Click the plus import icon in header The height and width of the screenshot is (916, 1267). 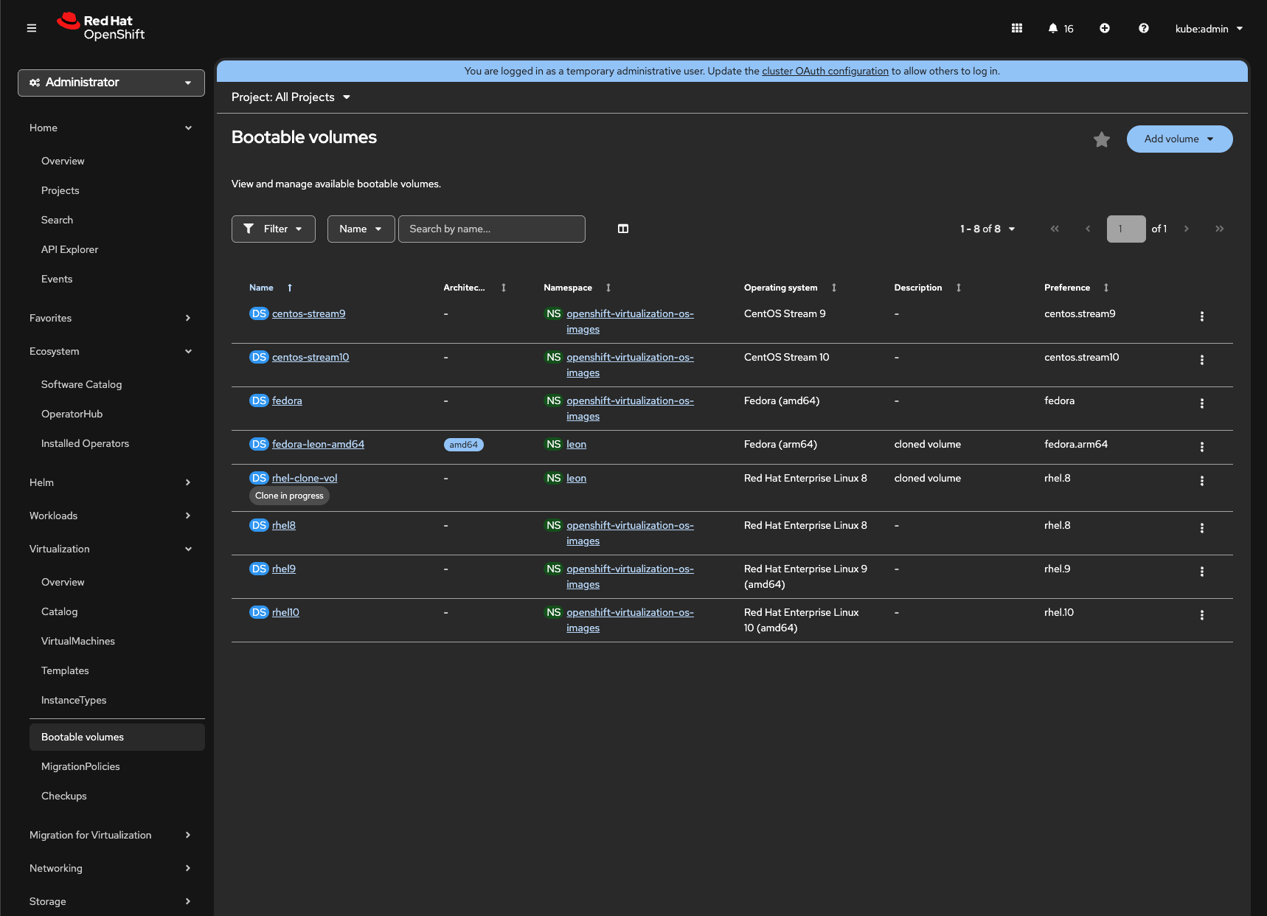tap(1104, 28)
